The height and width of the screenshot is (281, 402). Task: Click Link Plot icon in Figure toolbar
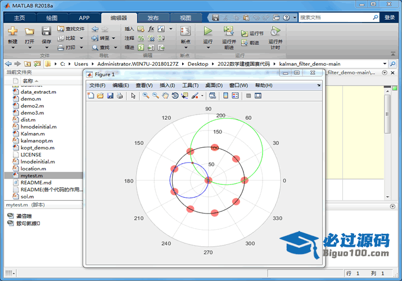[212, 96]
